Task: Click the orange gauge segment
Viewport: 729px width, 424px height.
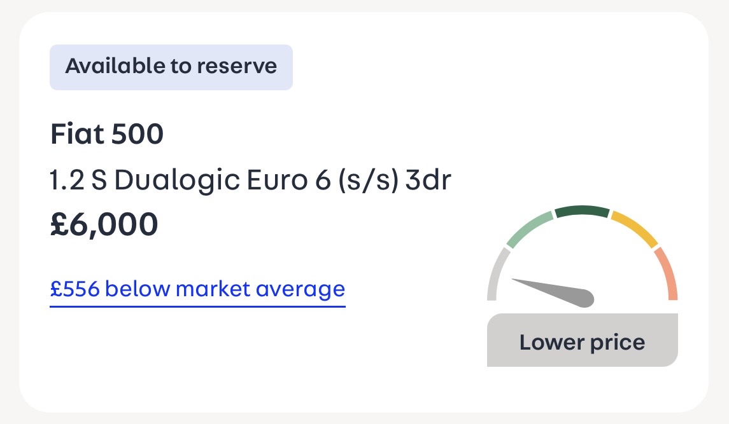Action: pyautogui.click(x=667, y=273)
